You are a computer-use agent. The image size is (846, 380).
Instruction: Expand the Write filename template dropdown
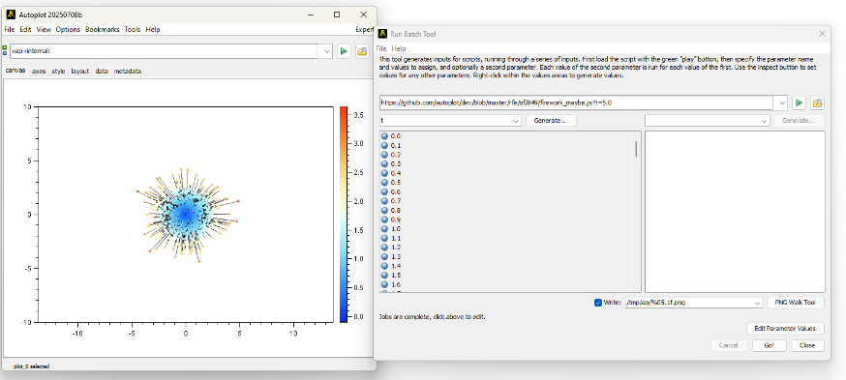tap(758, 303)
